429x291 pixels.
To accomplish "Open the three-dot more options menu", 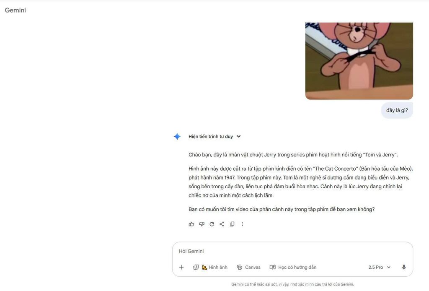I will [x=242, y=224].
